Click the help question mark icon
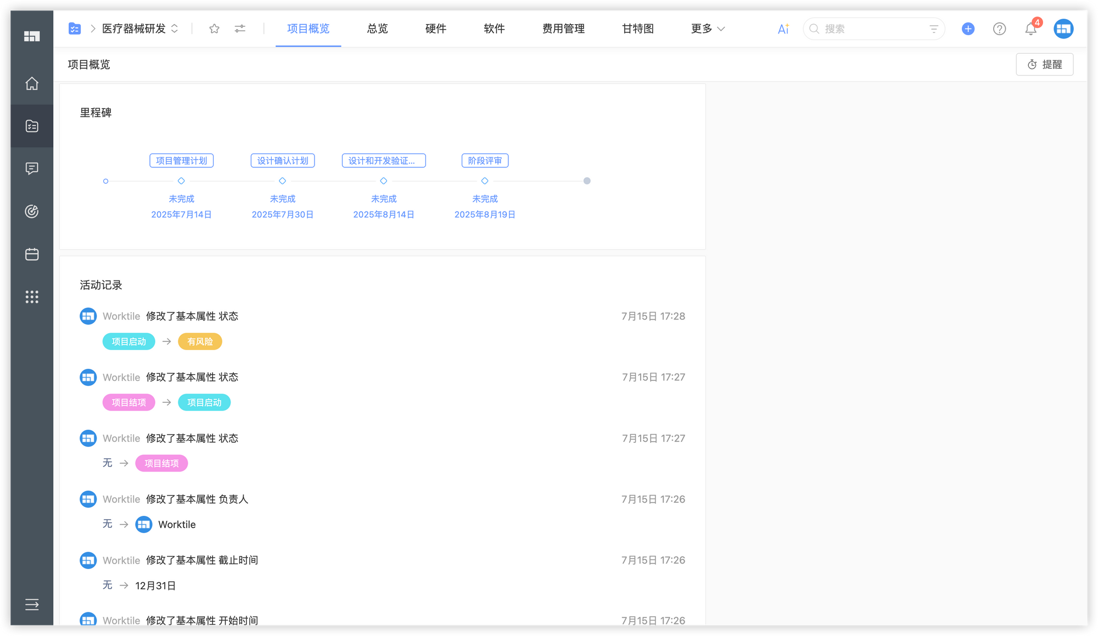This screenshot has width=1098, height=636. tap(999, 29)
